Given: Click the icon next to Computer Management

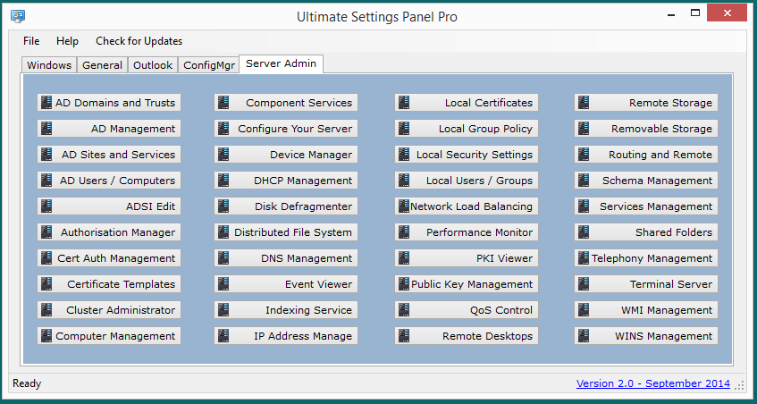Looking at the screenshot, I should (46, 336).
